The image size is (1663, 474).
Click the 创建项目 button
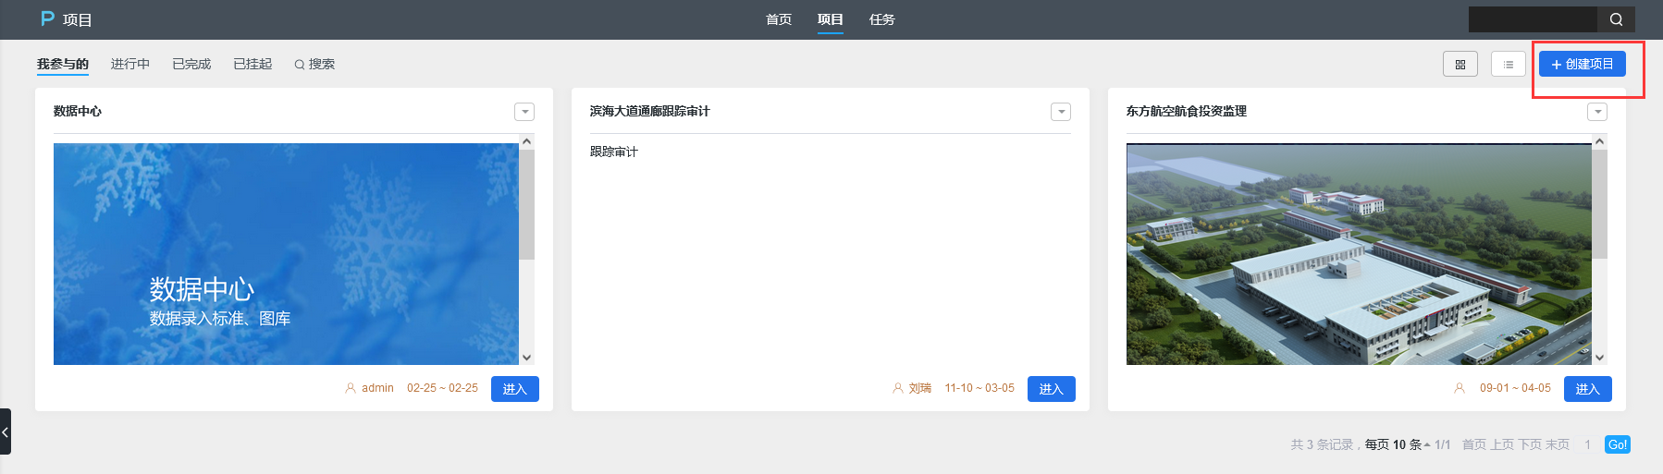click(x=1582, y=64)
